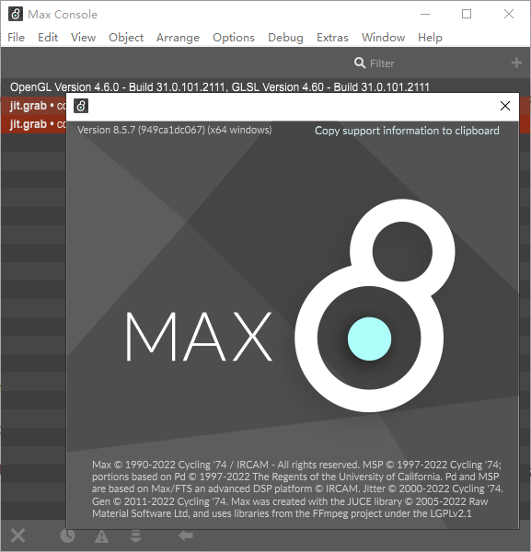Select the first jit.grab error row
531x552 pixels.
[33, 106]
